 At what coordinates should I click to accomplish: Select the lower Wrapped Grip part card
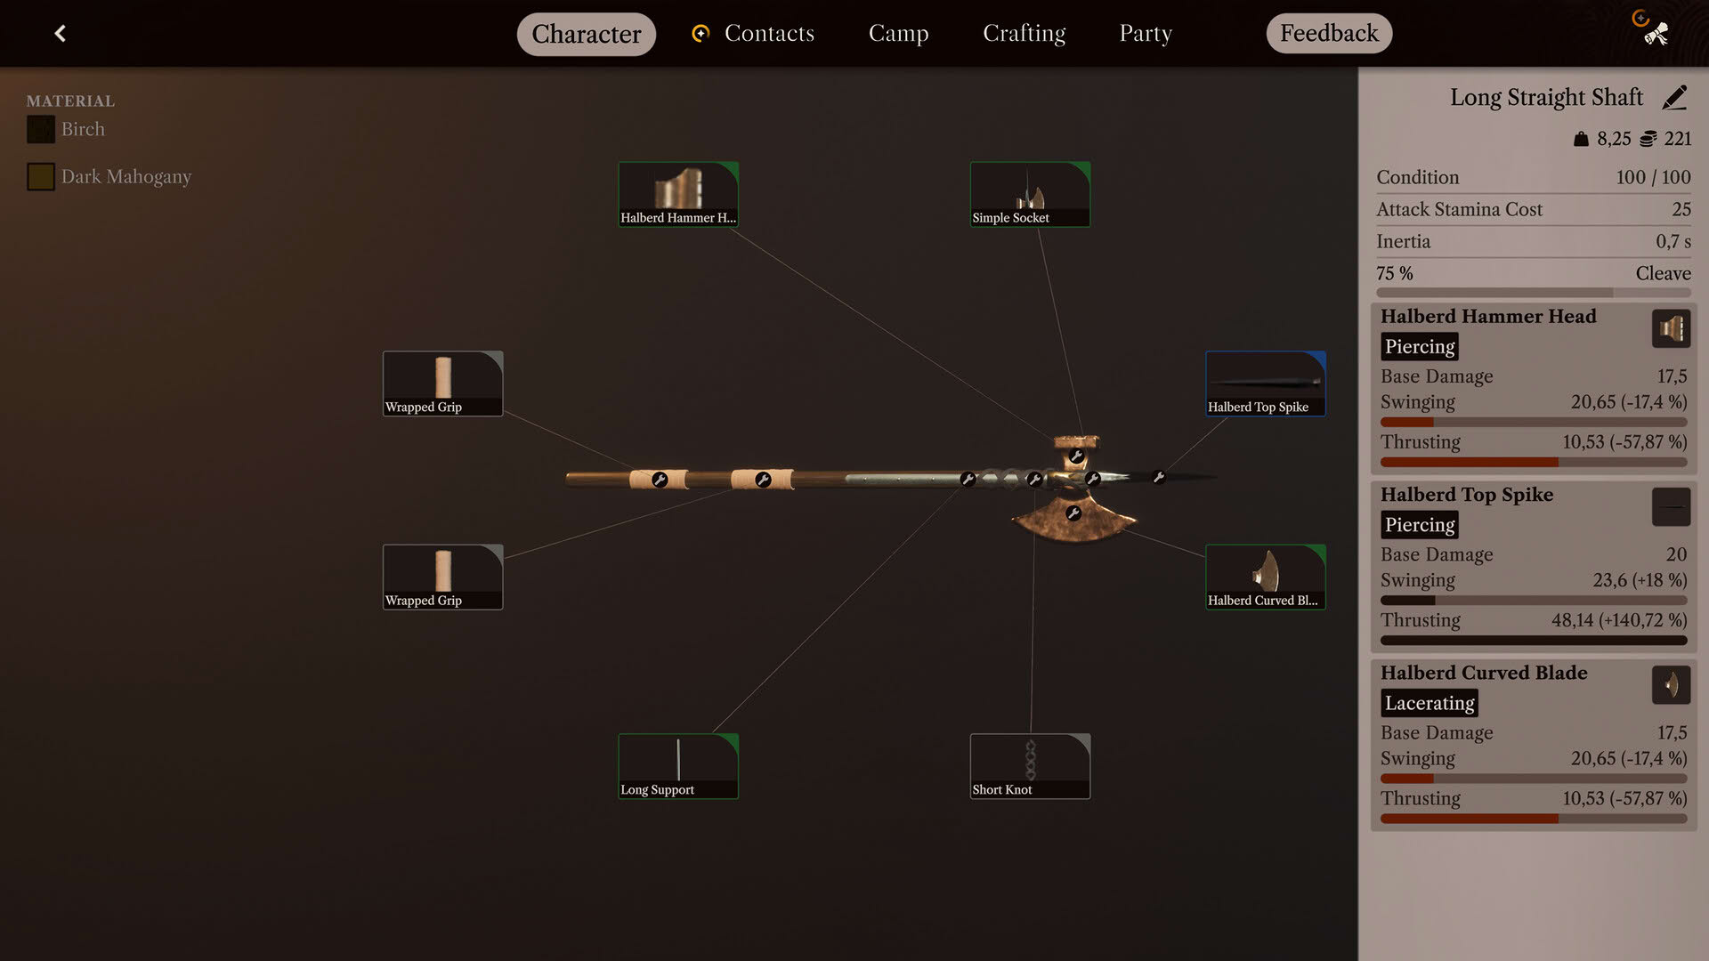pos(442,577)
